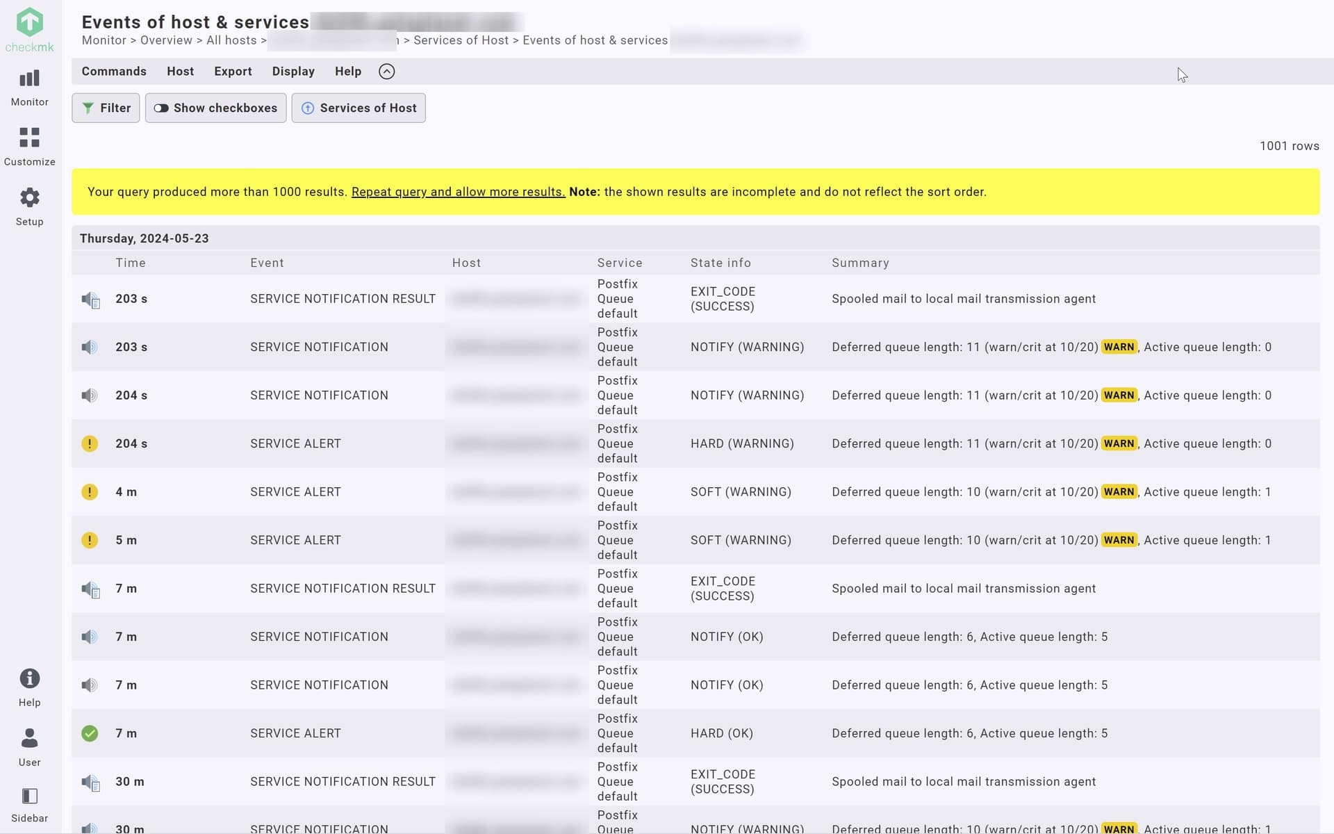
Task: Click the green OK checkmark on SERVICE ALERT row
Action: pyautogui.click(x=90, y=733)
